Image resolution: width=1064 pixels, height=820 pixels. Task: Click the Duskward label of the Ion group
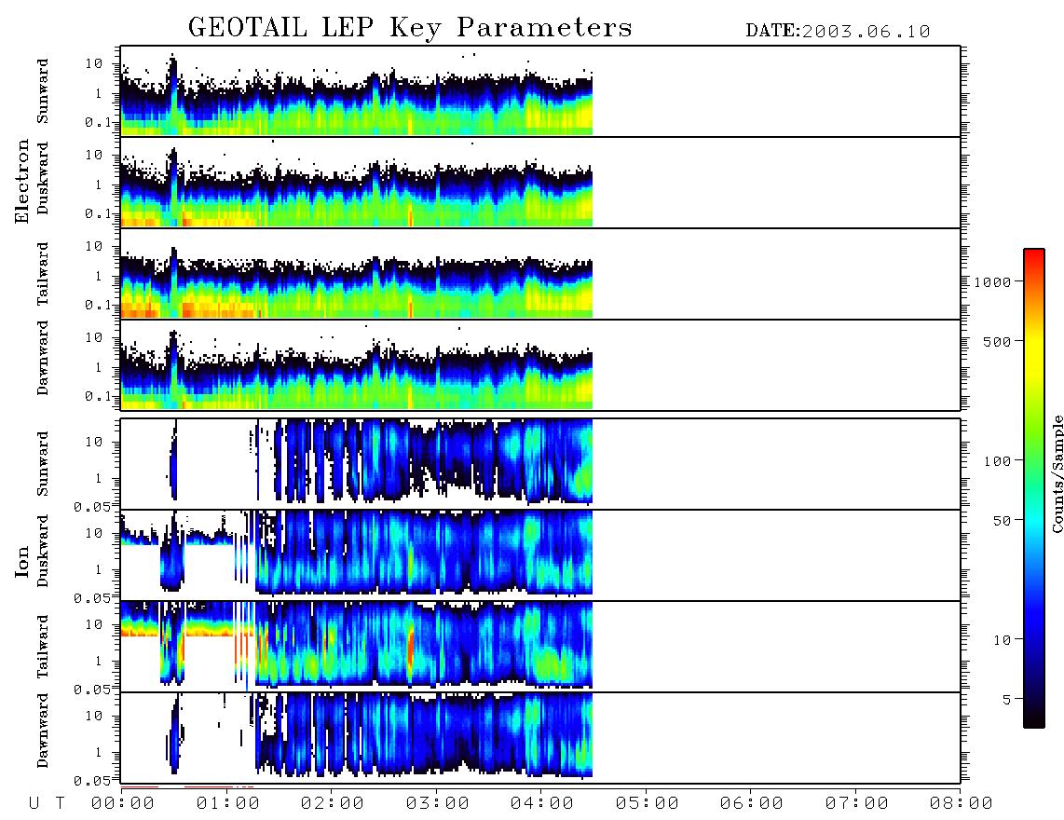point(43,551)
